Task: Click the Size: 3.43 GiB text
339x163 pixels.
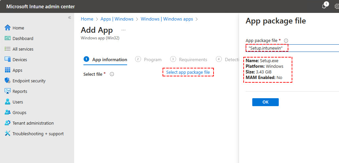Action: point(259,72)
